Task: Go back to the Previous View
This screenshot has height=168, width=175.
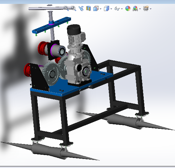Action: pyautogui.click(x=81, y=8)
